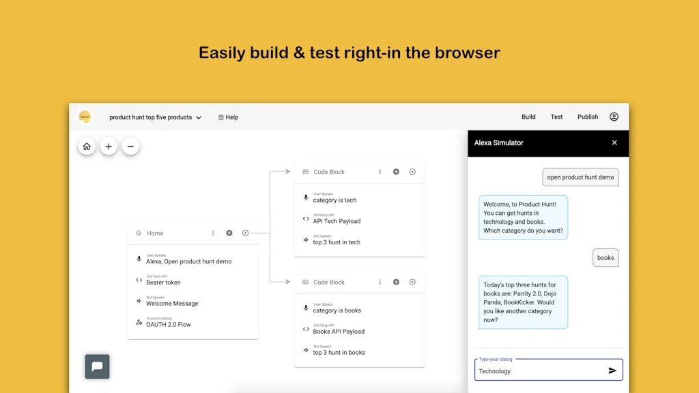The width and height of the screenshot is (699, 393).
Task: Click the chat bubble button in the corner
Action: tap(97, 366)
